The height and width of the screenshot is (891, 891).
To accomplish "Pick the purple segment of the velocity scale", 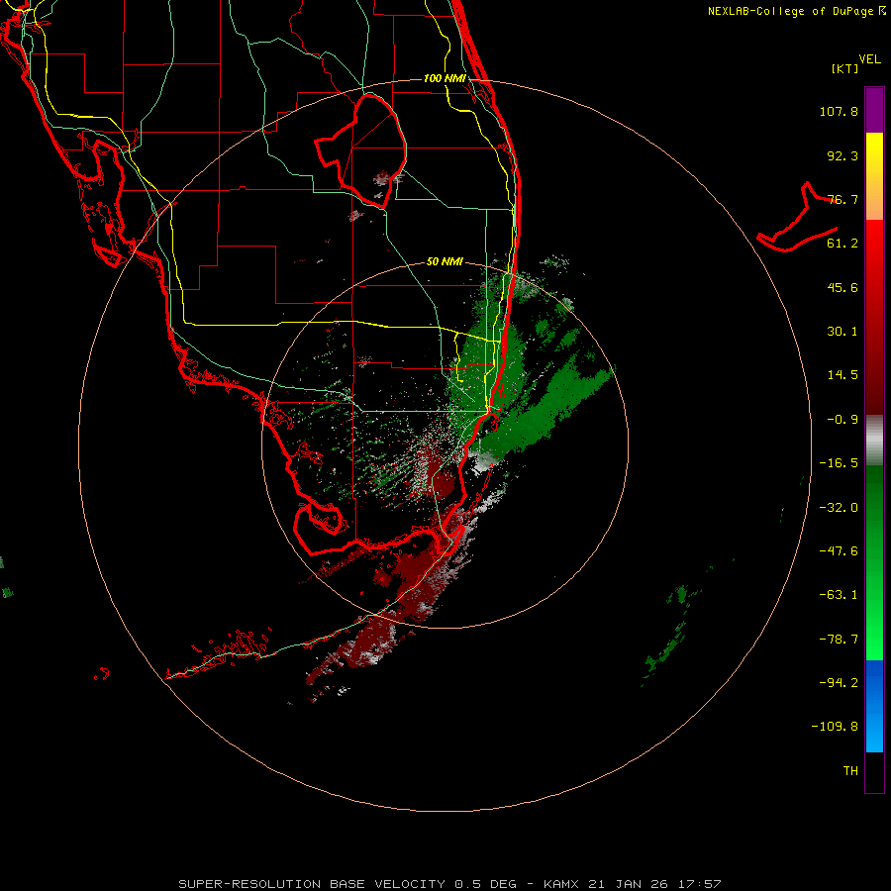I will point(874,110).
